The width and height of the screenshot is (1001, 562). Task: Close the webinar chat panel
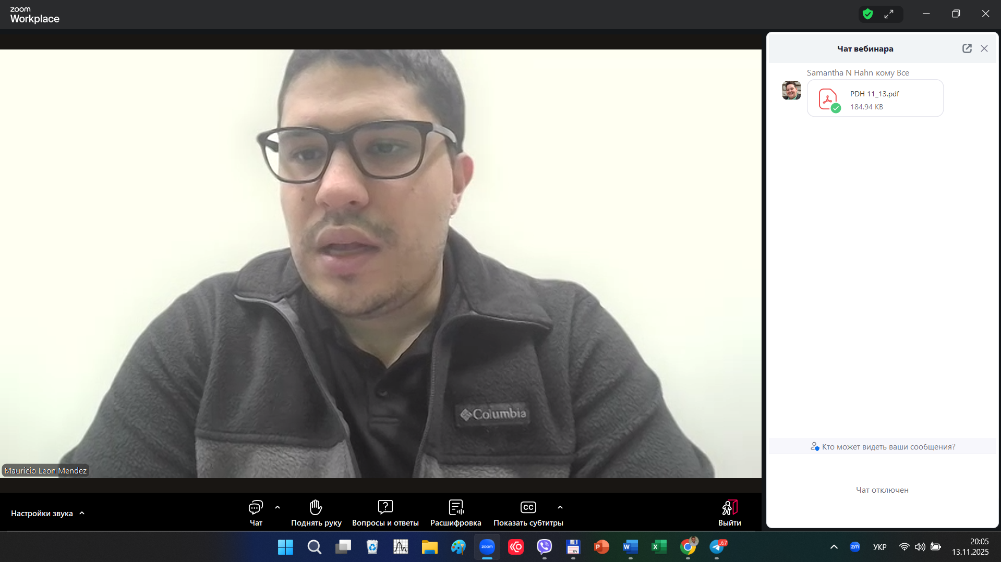984,48
